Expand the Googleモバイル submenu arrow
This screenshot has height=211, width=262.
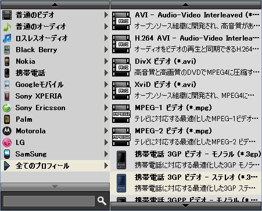106,85
